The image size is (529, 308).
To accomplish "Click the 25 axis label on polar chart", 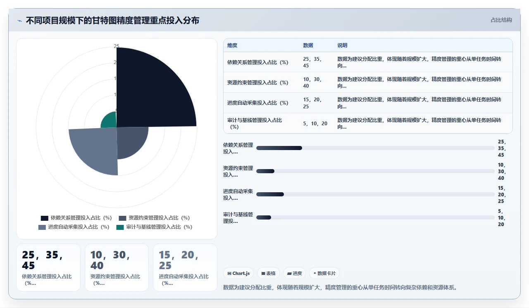I will [116, 46].
